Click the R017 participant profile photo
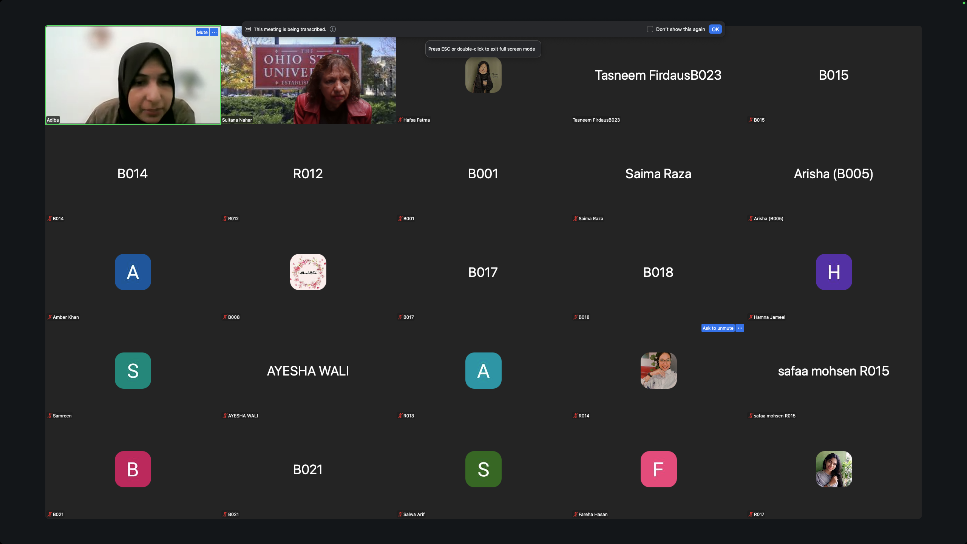The width and height of the screenshot is (967, 544). [834, 469]
